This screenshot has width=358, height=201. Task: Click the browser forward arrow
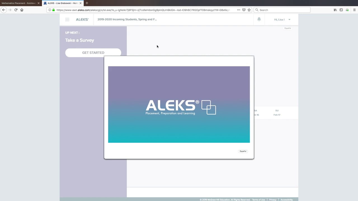coord(10,10)
